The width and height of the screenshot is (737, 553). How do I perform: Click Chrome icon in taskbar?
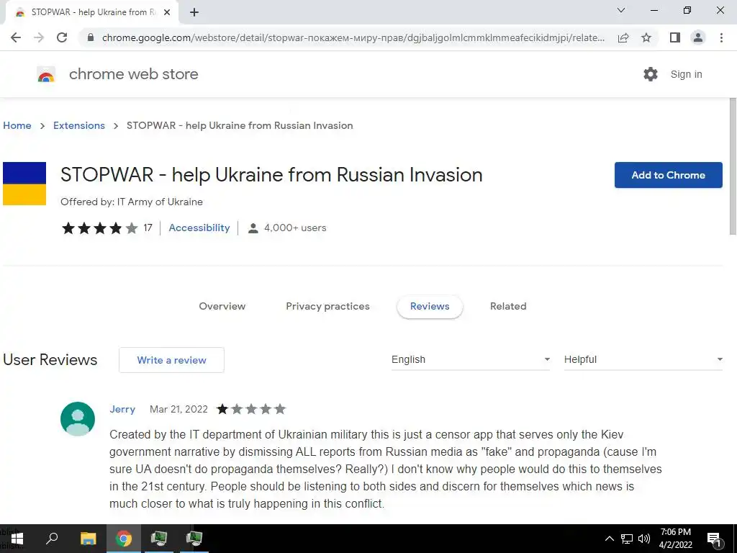point(124,539)
